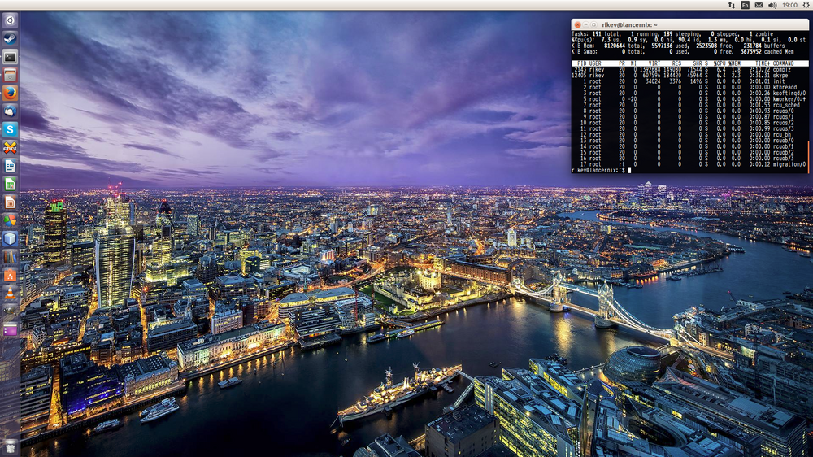Image resolution: width=813 pixels, height=457 pixels.
Task: Launch VLC media player from launcher
Action: tap(10, 294)
